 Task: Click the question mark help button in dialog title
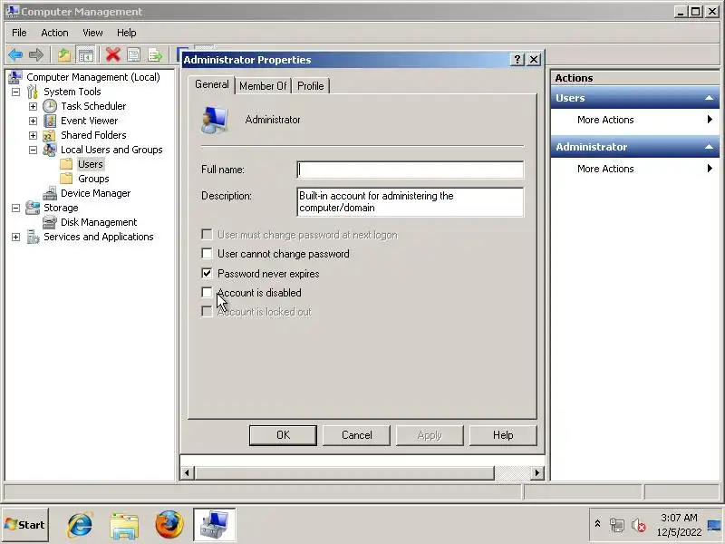tap(517, 60)
